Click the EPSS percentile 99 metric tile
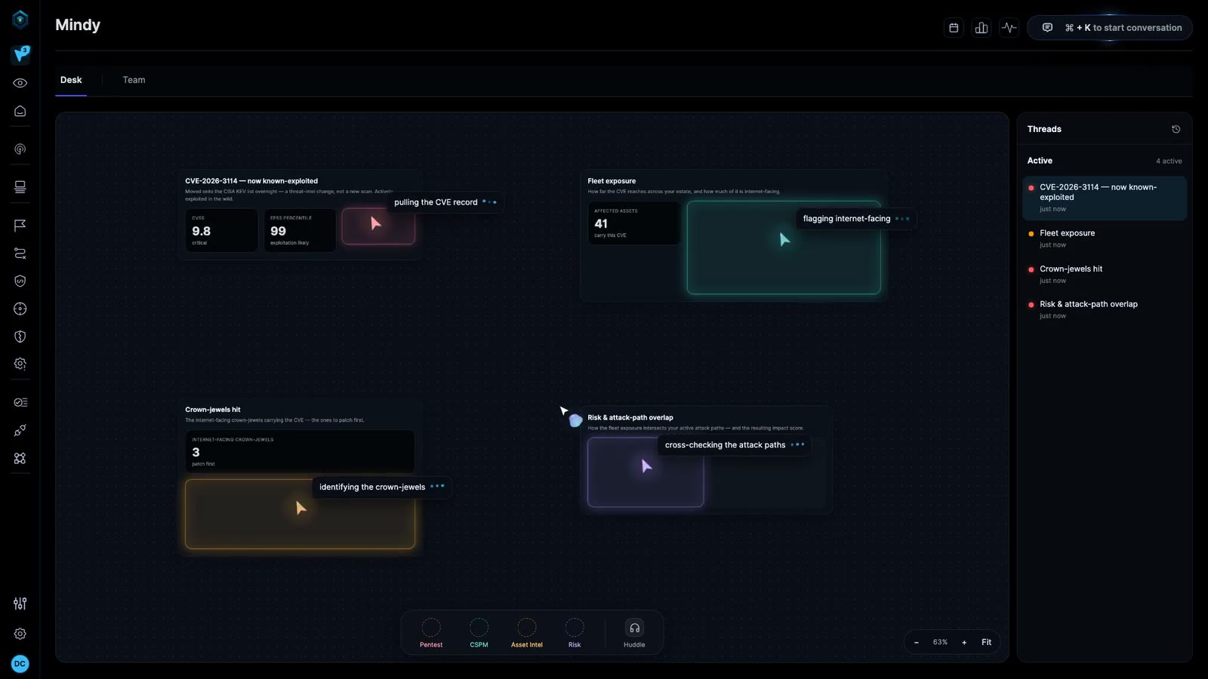Image resolution: width=1208 pixels, height=679 pixels. click(300, 230)
